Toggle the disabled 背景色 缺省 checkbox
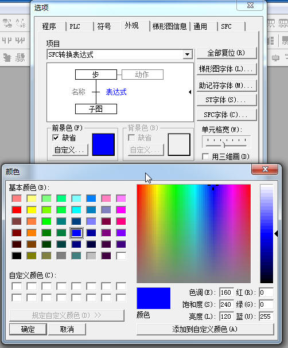The image size is (288, 348). coord(131,138)
